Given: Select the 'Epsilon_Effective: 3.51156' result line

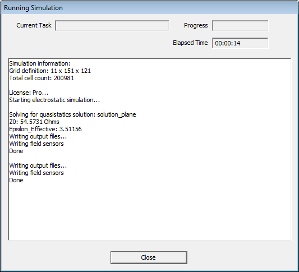Looking at the screenshot, I should [x=45, y=129].
